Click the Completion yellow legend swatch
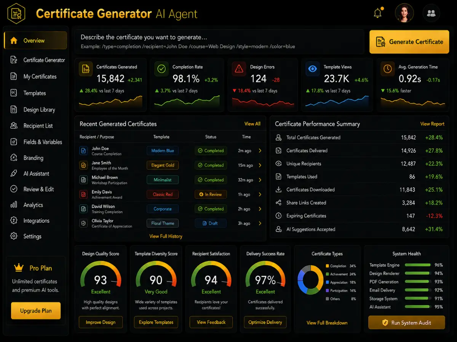457x342 pixels. [327, 266]
